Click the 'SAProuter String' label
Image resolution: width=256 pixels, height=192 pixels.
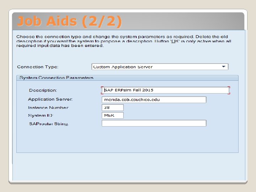[x=49, y=124]
